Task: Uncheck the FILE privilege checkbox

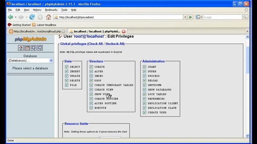Action: click(x=67, y=85)
